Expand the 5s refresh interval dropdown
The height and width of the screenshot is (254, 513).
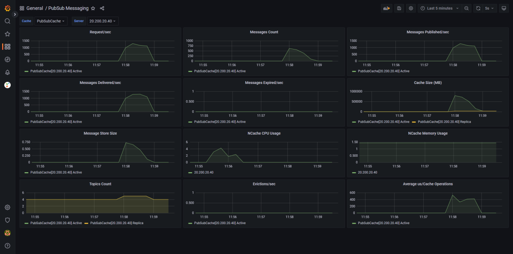coord(489,8)
